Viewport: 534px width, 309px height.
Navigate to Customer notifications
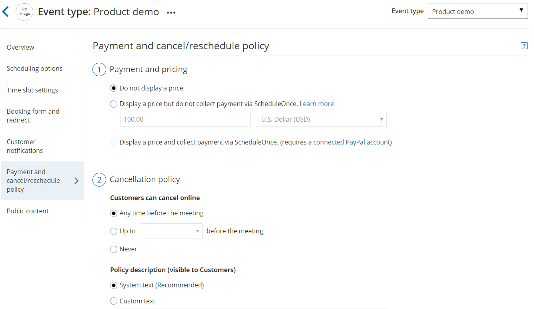[25, 146]
